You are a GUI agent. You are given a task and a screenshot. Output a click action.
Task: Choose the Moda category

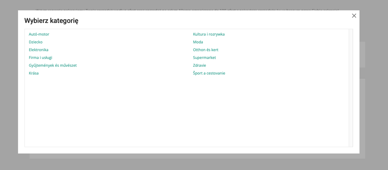[198, 42]
